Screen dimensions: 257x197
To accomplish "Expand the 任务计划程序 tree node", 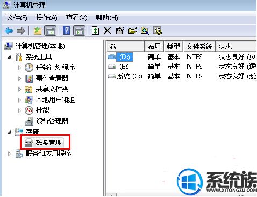I will pos(19,68).
